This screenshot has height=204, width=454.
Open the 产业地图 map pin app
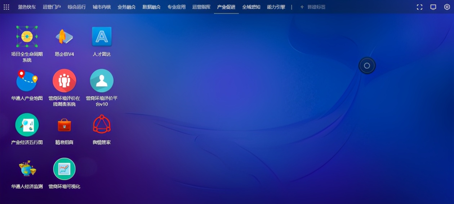(x=27, y=81)
